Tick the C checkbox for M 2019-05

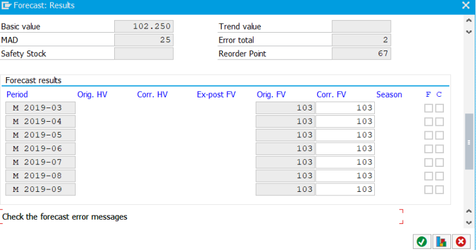tap(439, 135)
